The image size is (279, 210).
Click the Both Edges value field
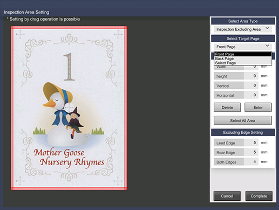251,162
